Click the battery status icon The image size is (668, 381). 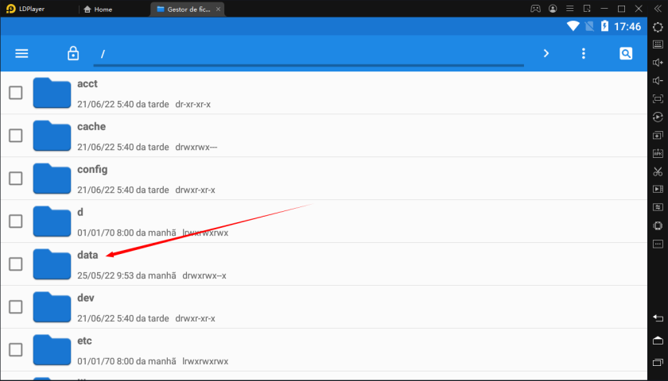click(x=604, y=26)
